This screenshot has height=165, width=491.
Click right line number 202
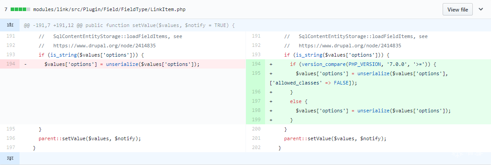coord(256,148)
